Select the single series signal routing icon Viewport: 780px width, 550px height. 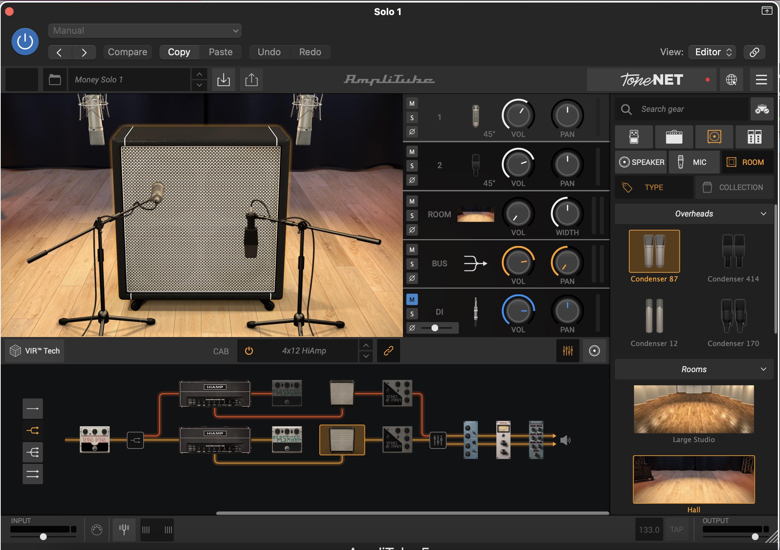click(x=33, y=408)
